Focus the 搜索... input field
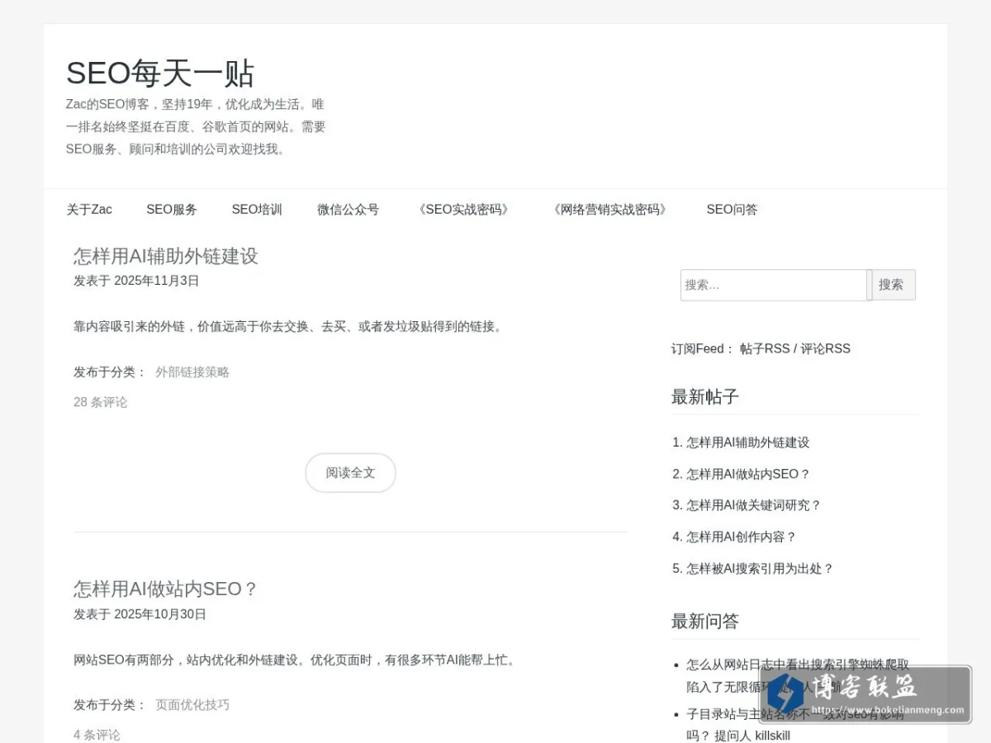Image resolution: width=991 pixels, height=743 pixels. click(774, 285)
